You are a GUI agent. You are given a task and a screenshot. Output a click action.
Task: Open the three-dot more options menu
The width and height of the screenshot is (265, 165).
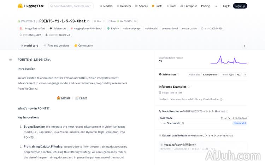click(245, 45)
